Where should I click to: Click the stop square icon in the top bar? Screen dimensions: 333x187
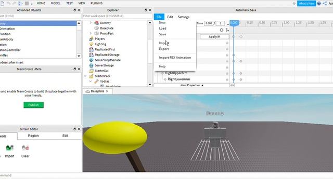[27, 4]
